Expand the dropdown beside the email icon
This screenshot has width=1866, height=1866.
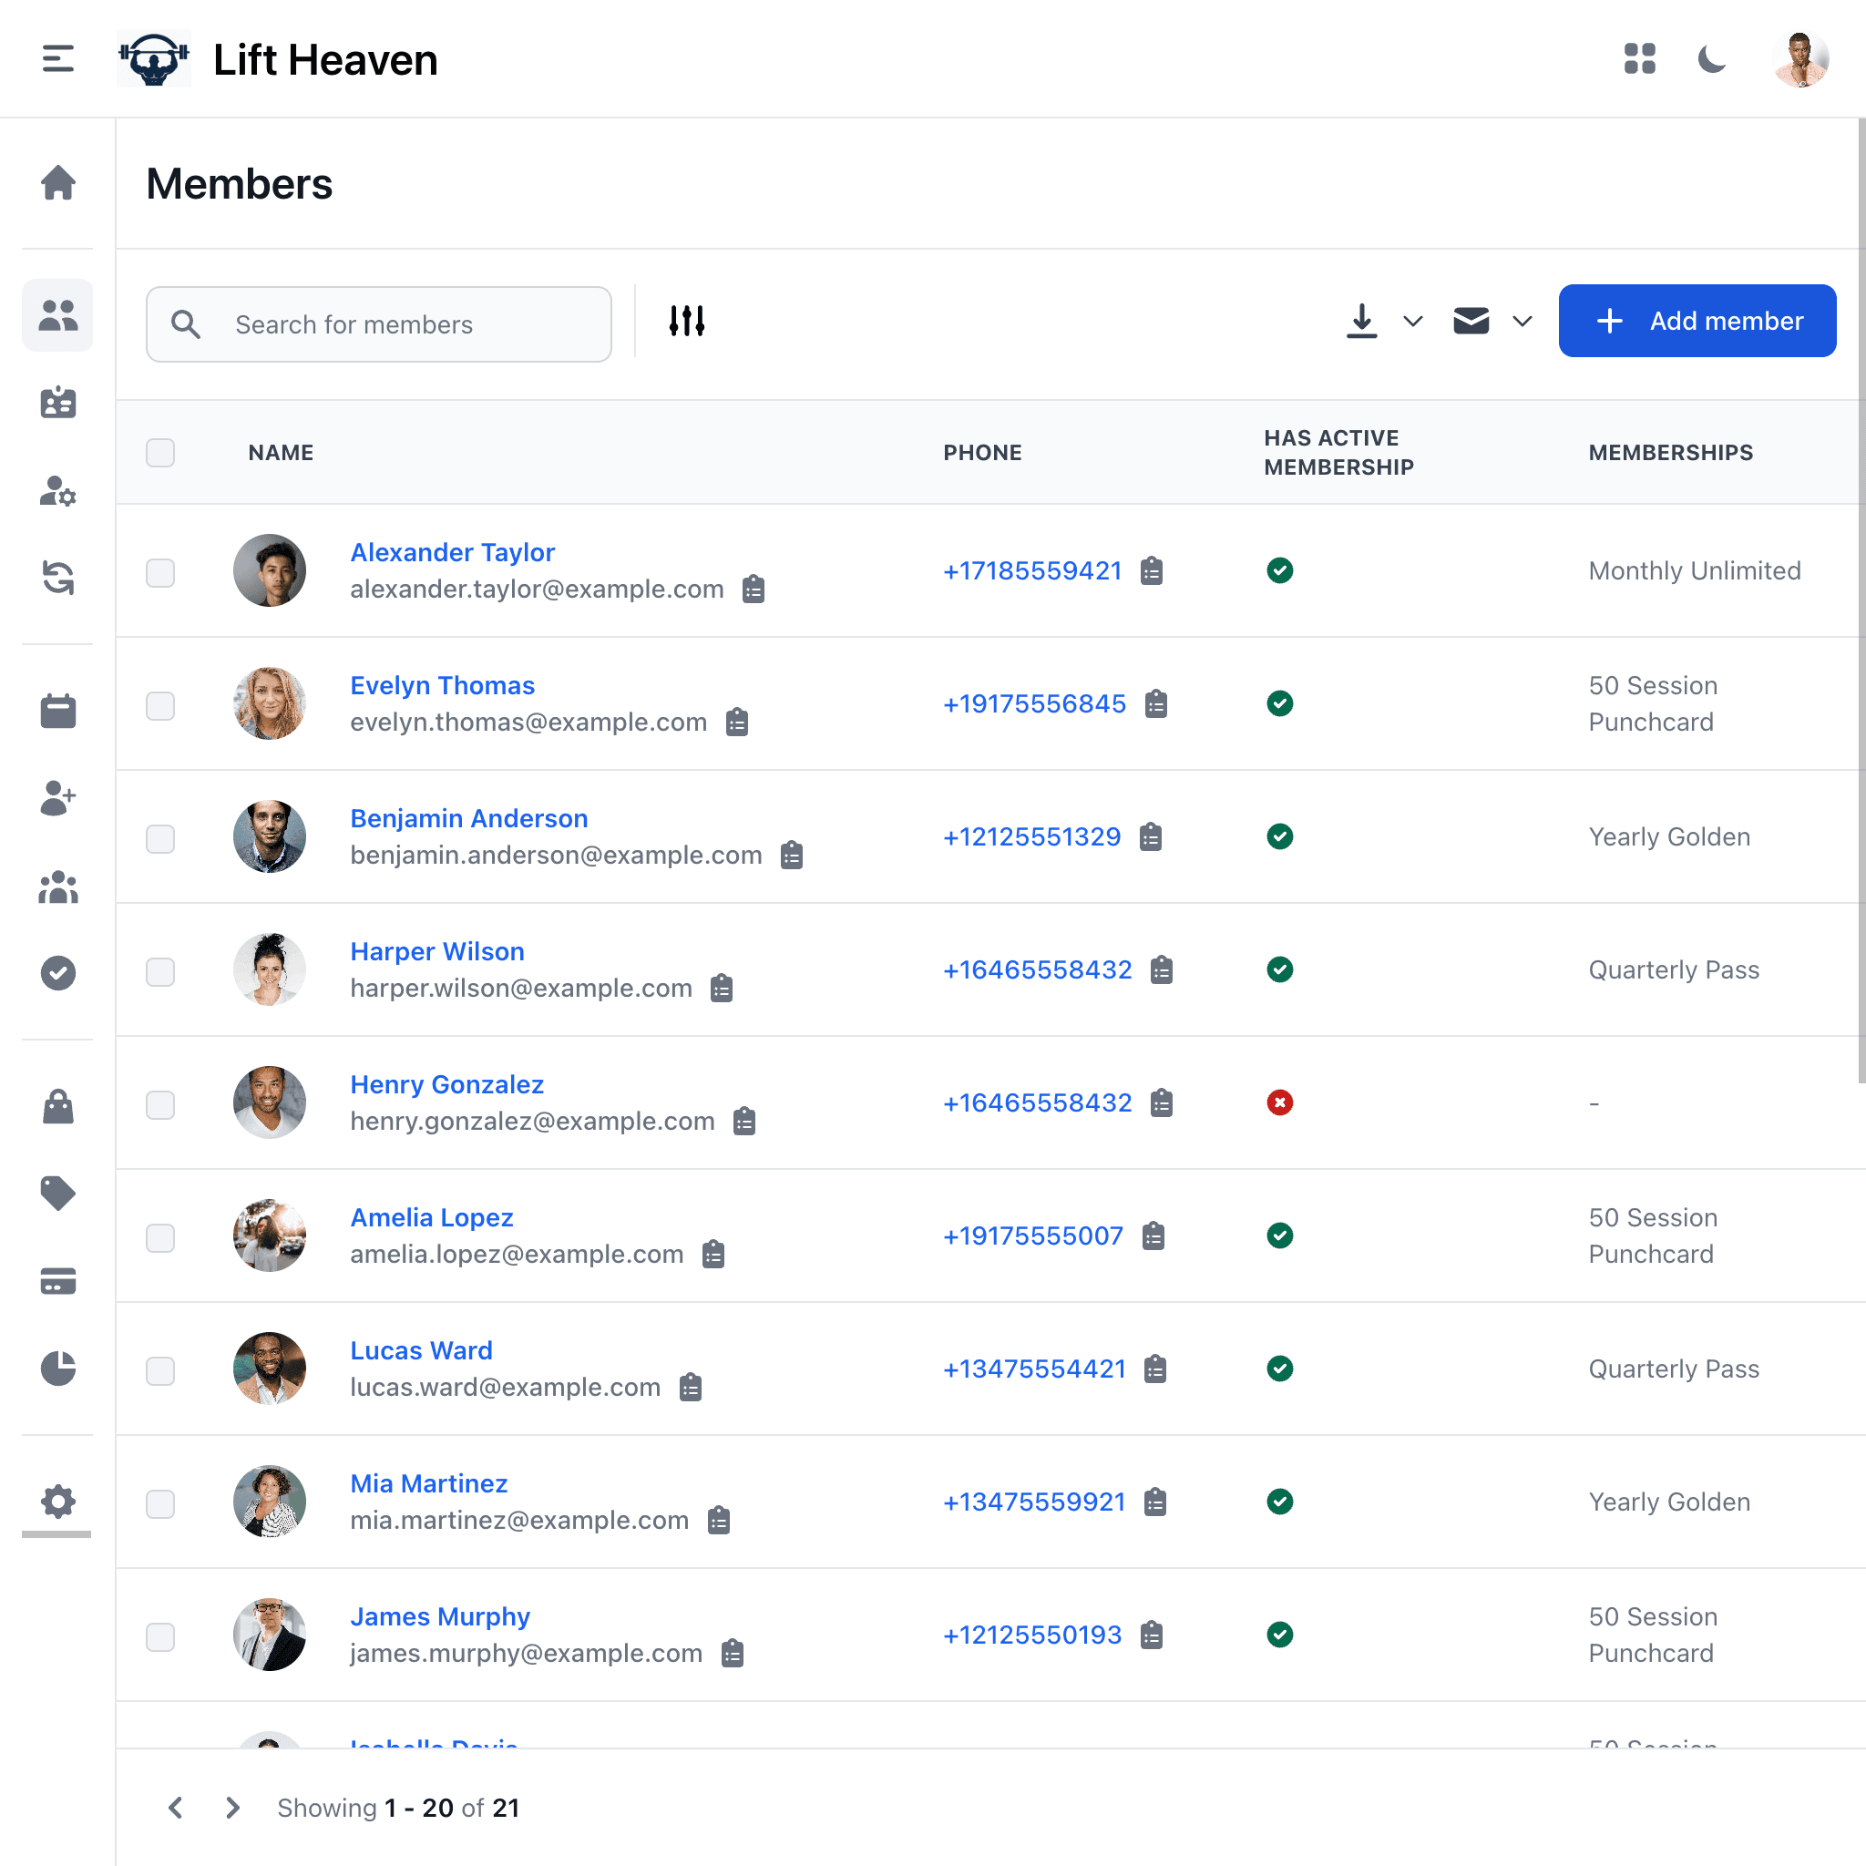[1521, 323]
